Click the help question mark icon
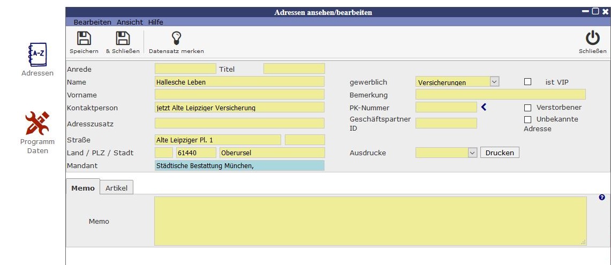Viewport: 611px width, 265px height. click(602, 198)
